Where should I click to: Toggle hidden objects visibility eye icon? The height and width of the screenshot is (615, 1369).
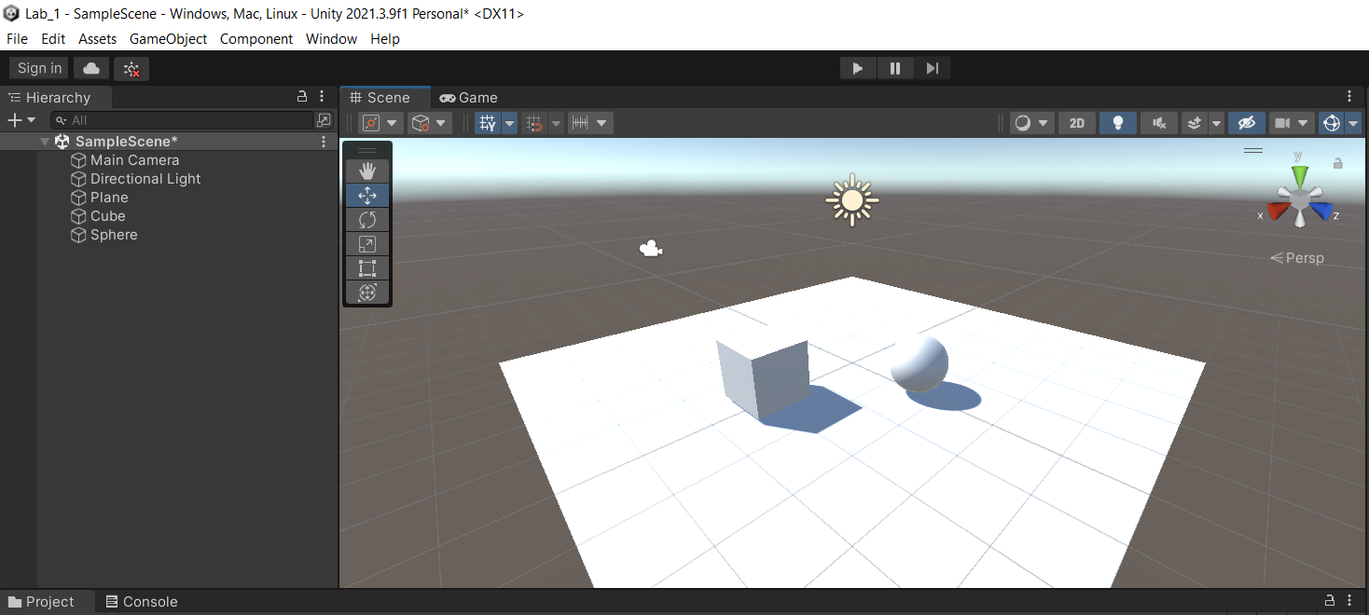1246,123
